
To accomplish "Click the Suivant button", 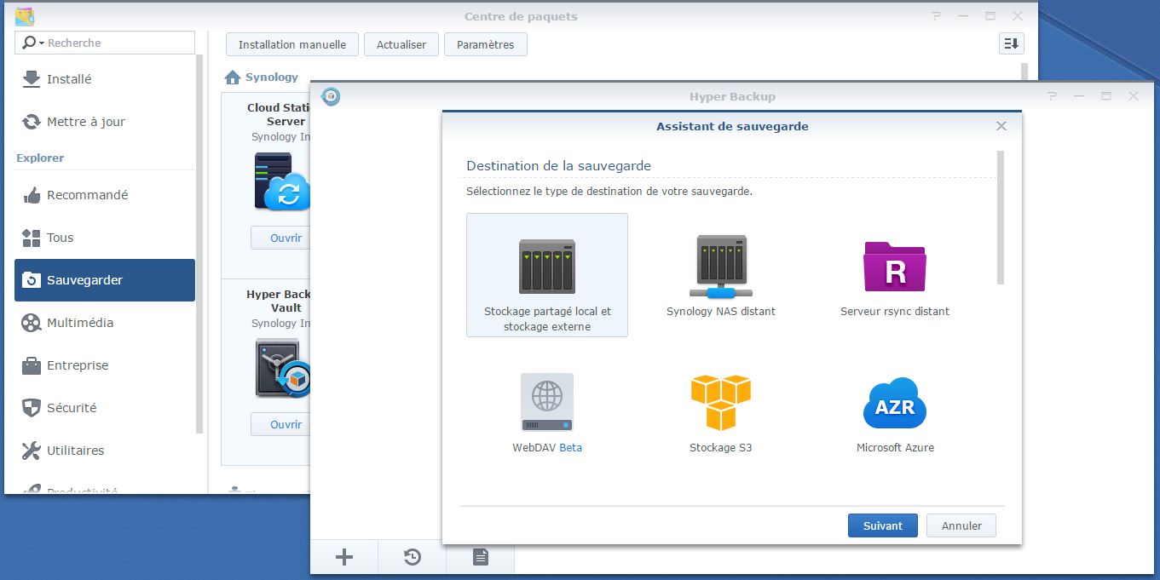I will click(x=882, y=525).
